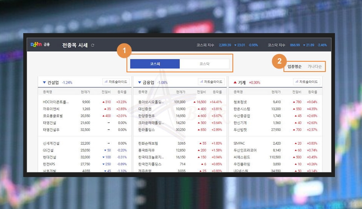This screenshot has width=362, height=209.
Task: Open stock 코오롱글로벌
Action: point(53,116)
